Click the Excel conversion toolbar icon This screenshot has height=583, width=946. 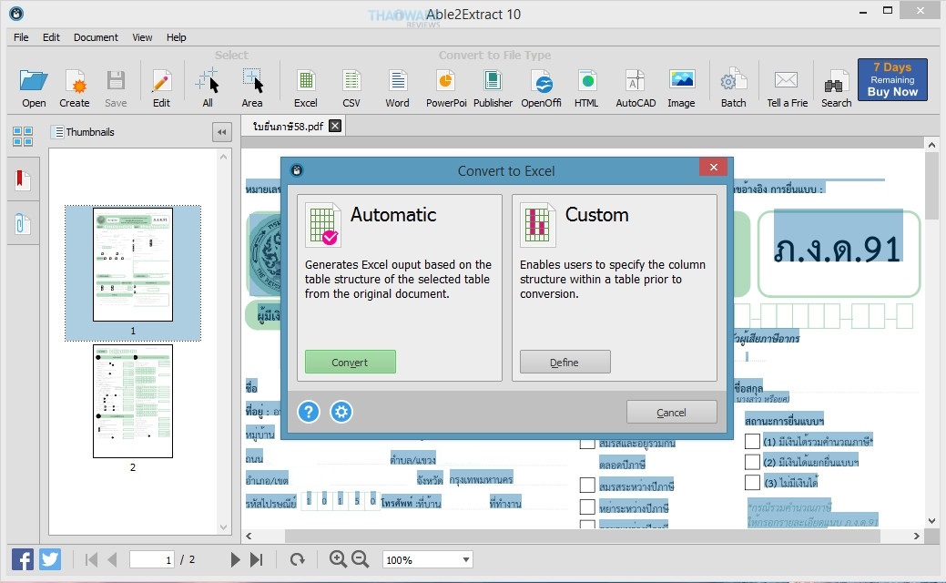click(x=305, y=87)
